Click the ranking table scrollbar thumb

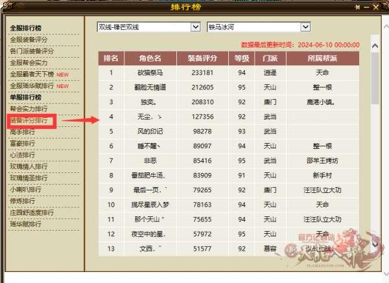pyautogui.click(x=375, y=78)
